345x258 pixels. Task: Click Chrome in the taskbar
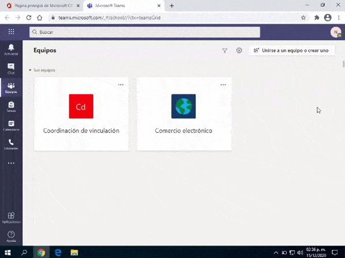[41, 252]
